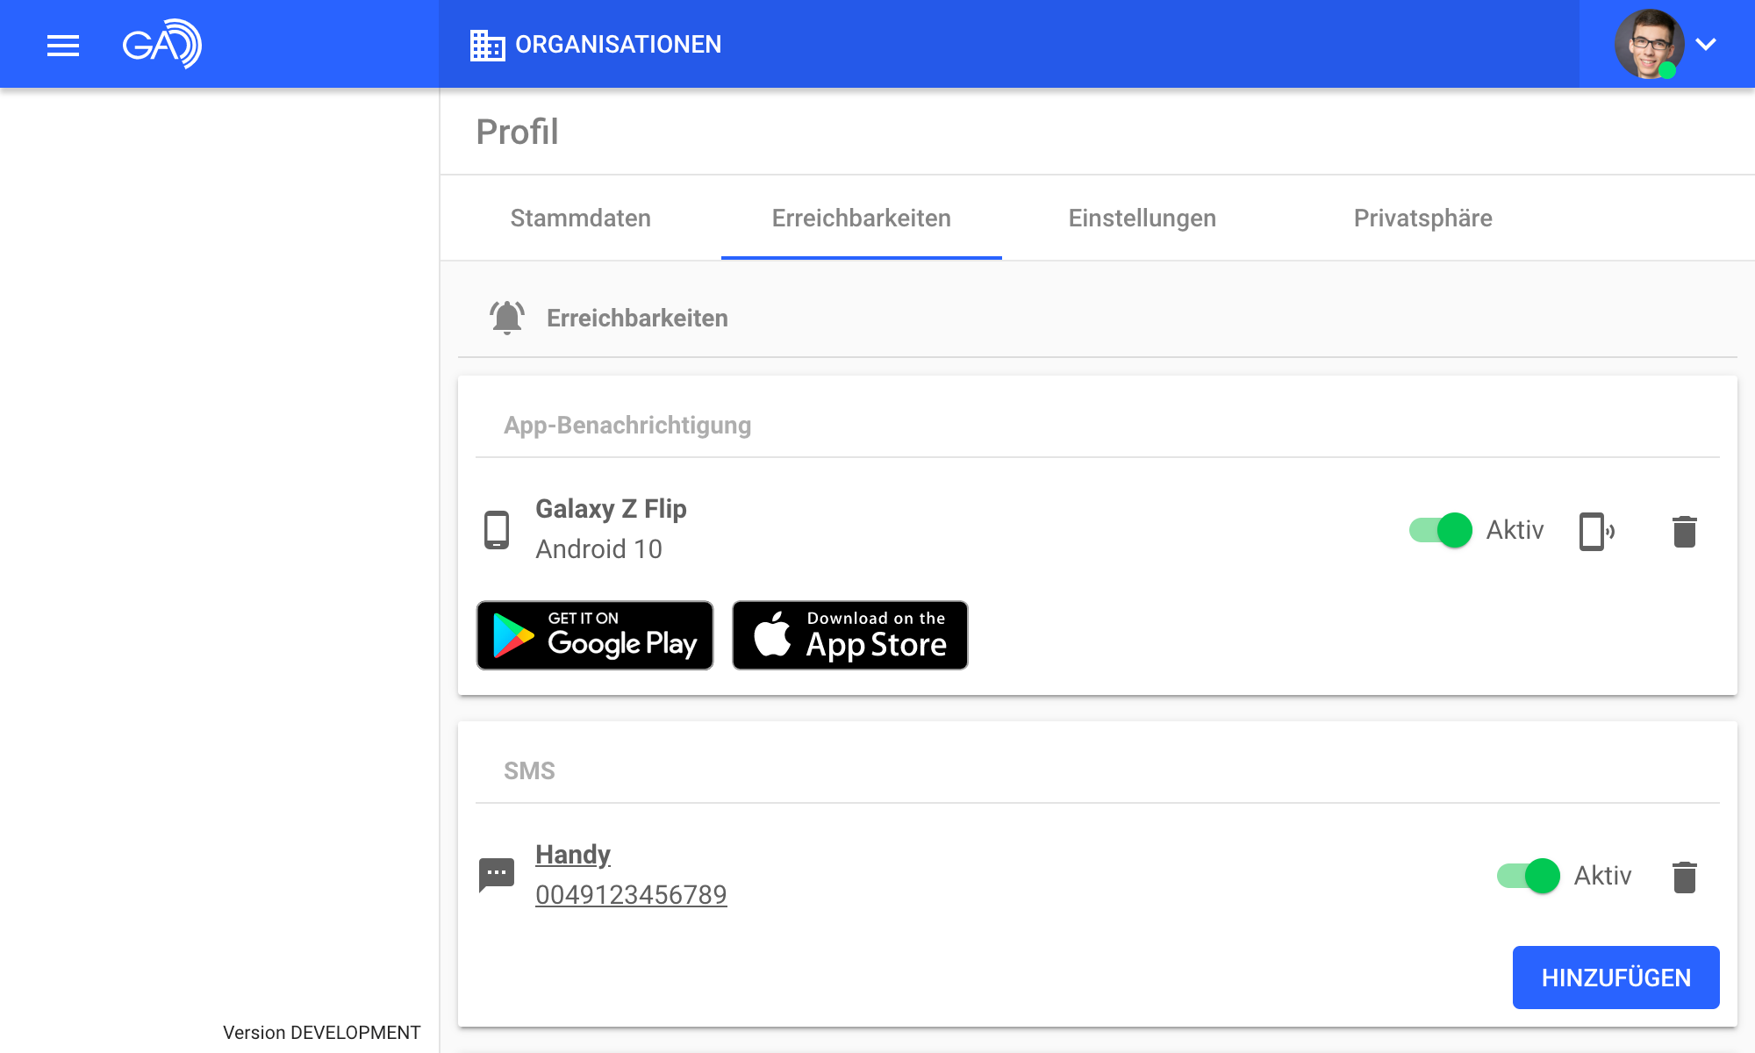Switch to the Stammdaten tab

pyautogui.click(x=580, y=218)
